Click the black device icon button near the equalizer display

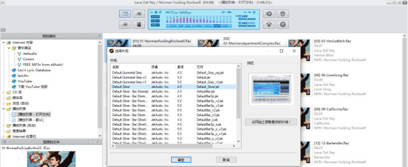tap(139, 25)
